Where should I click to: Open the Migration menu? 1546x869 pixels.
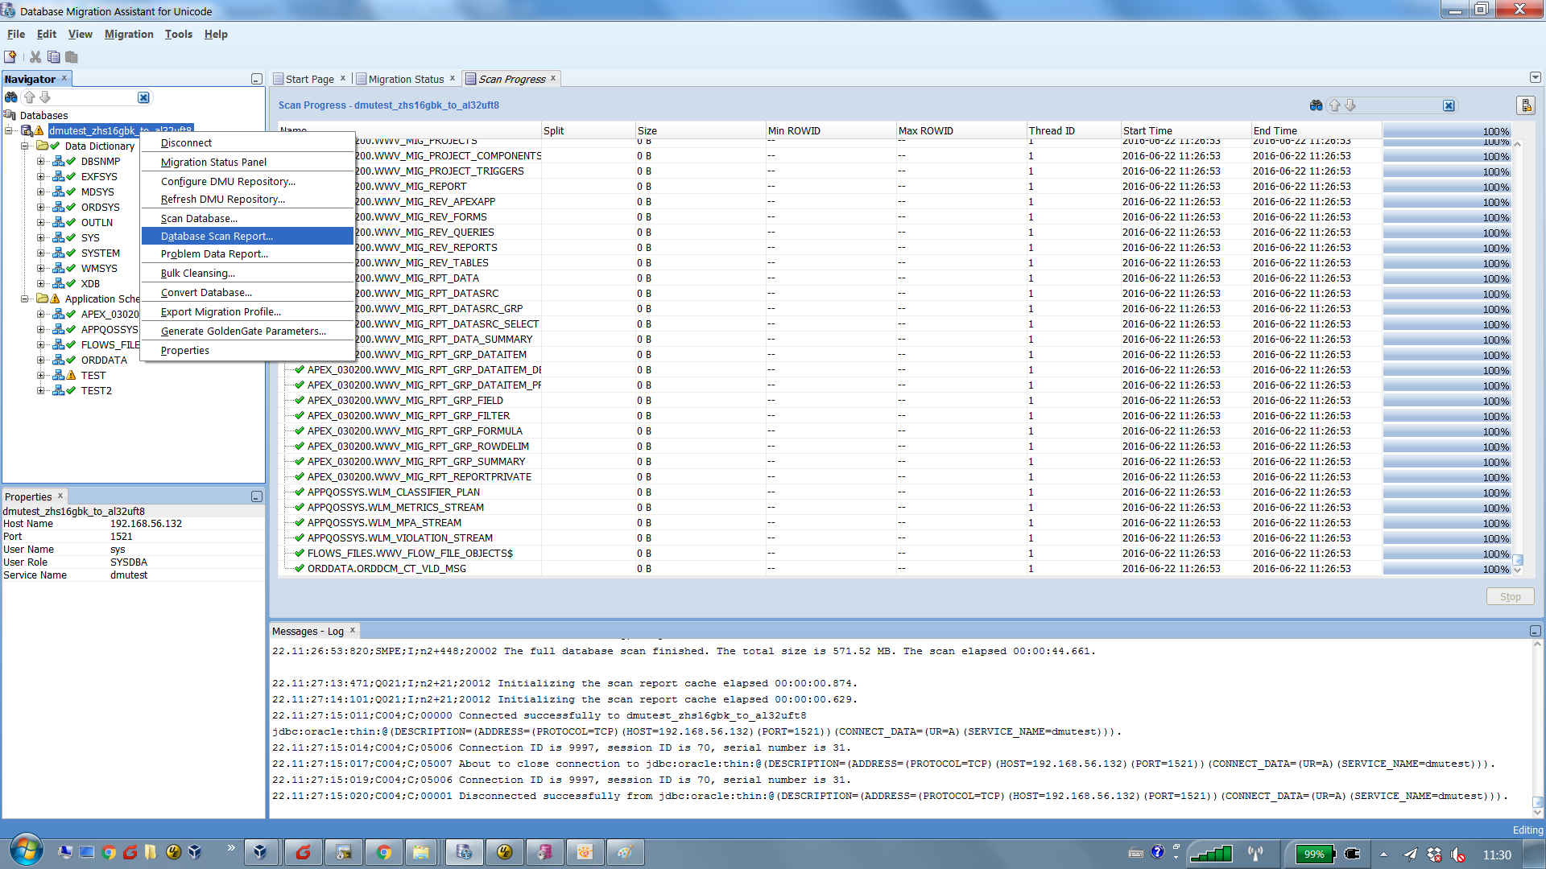point(129,34)
